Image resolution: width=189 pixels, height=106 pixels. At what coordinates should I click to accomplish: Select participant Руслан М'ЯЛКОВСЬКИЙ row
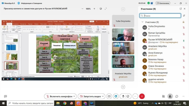(x=163, y=41)
